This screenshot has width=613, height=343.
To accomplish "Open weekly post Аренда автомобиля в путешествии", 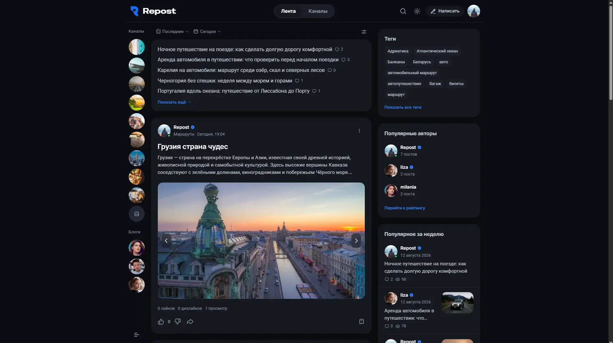I will tap(409, 315).
